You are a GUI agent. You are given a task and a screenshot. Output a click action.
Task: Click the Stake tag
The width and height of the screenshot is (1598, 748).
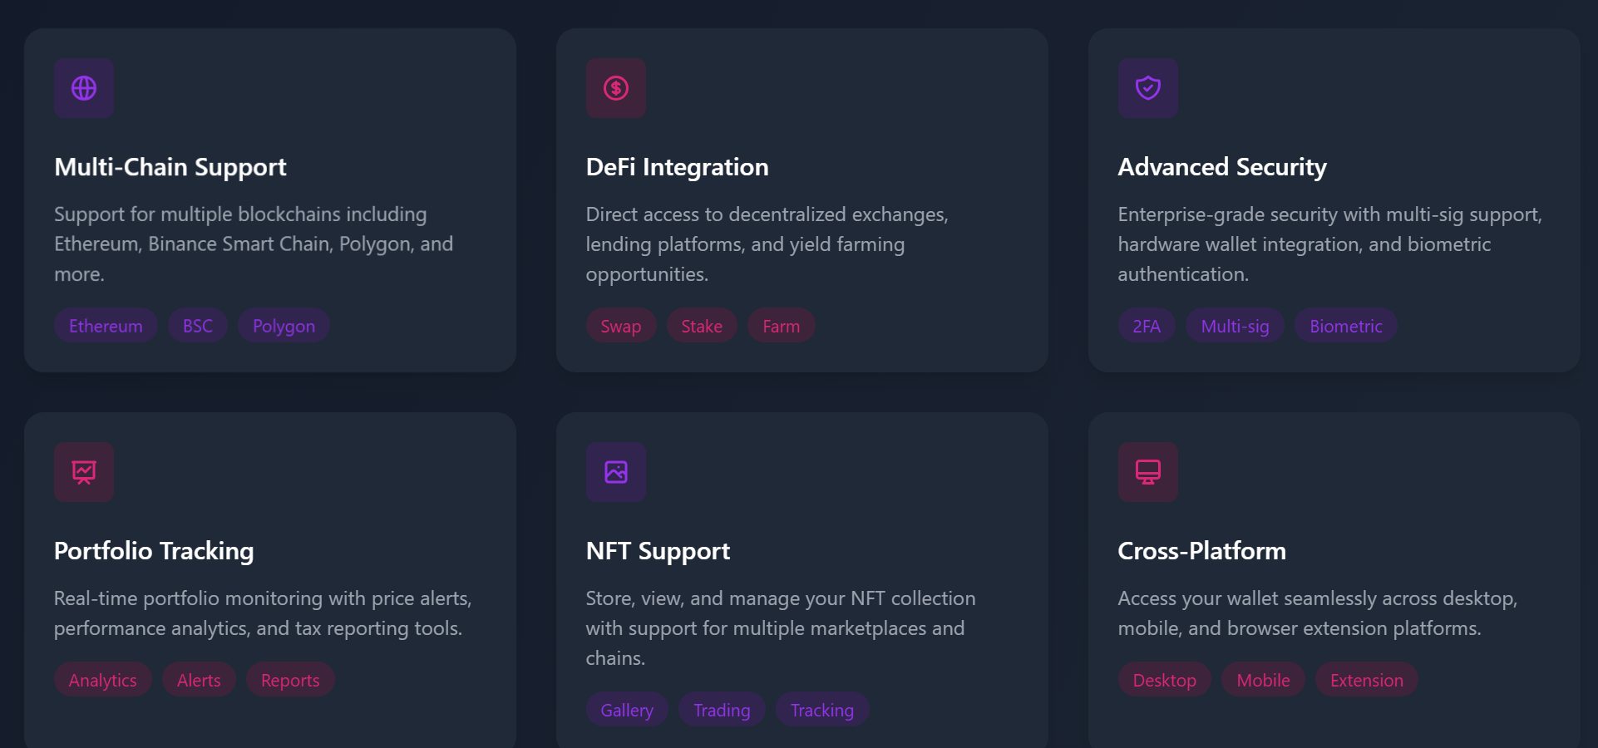pyautogui.click(x=702, y=327)
